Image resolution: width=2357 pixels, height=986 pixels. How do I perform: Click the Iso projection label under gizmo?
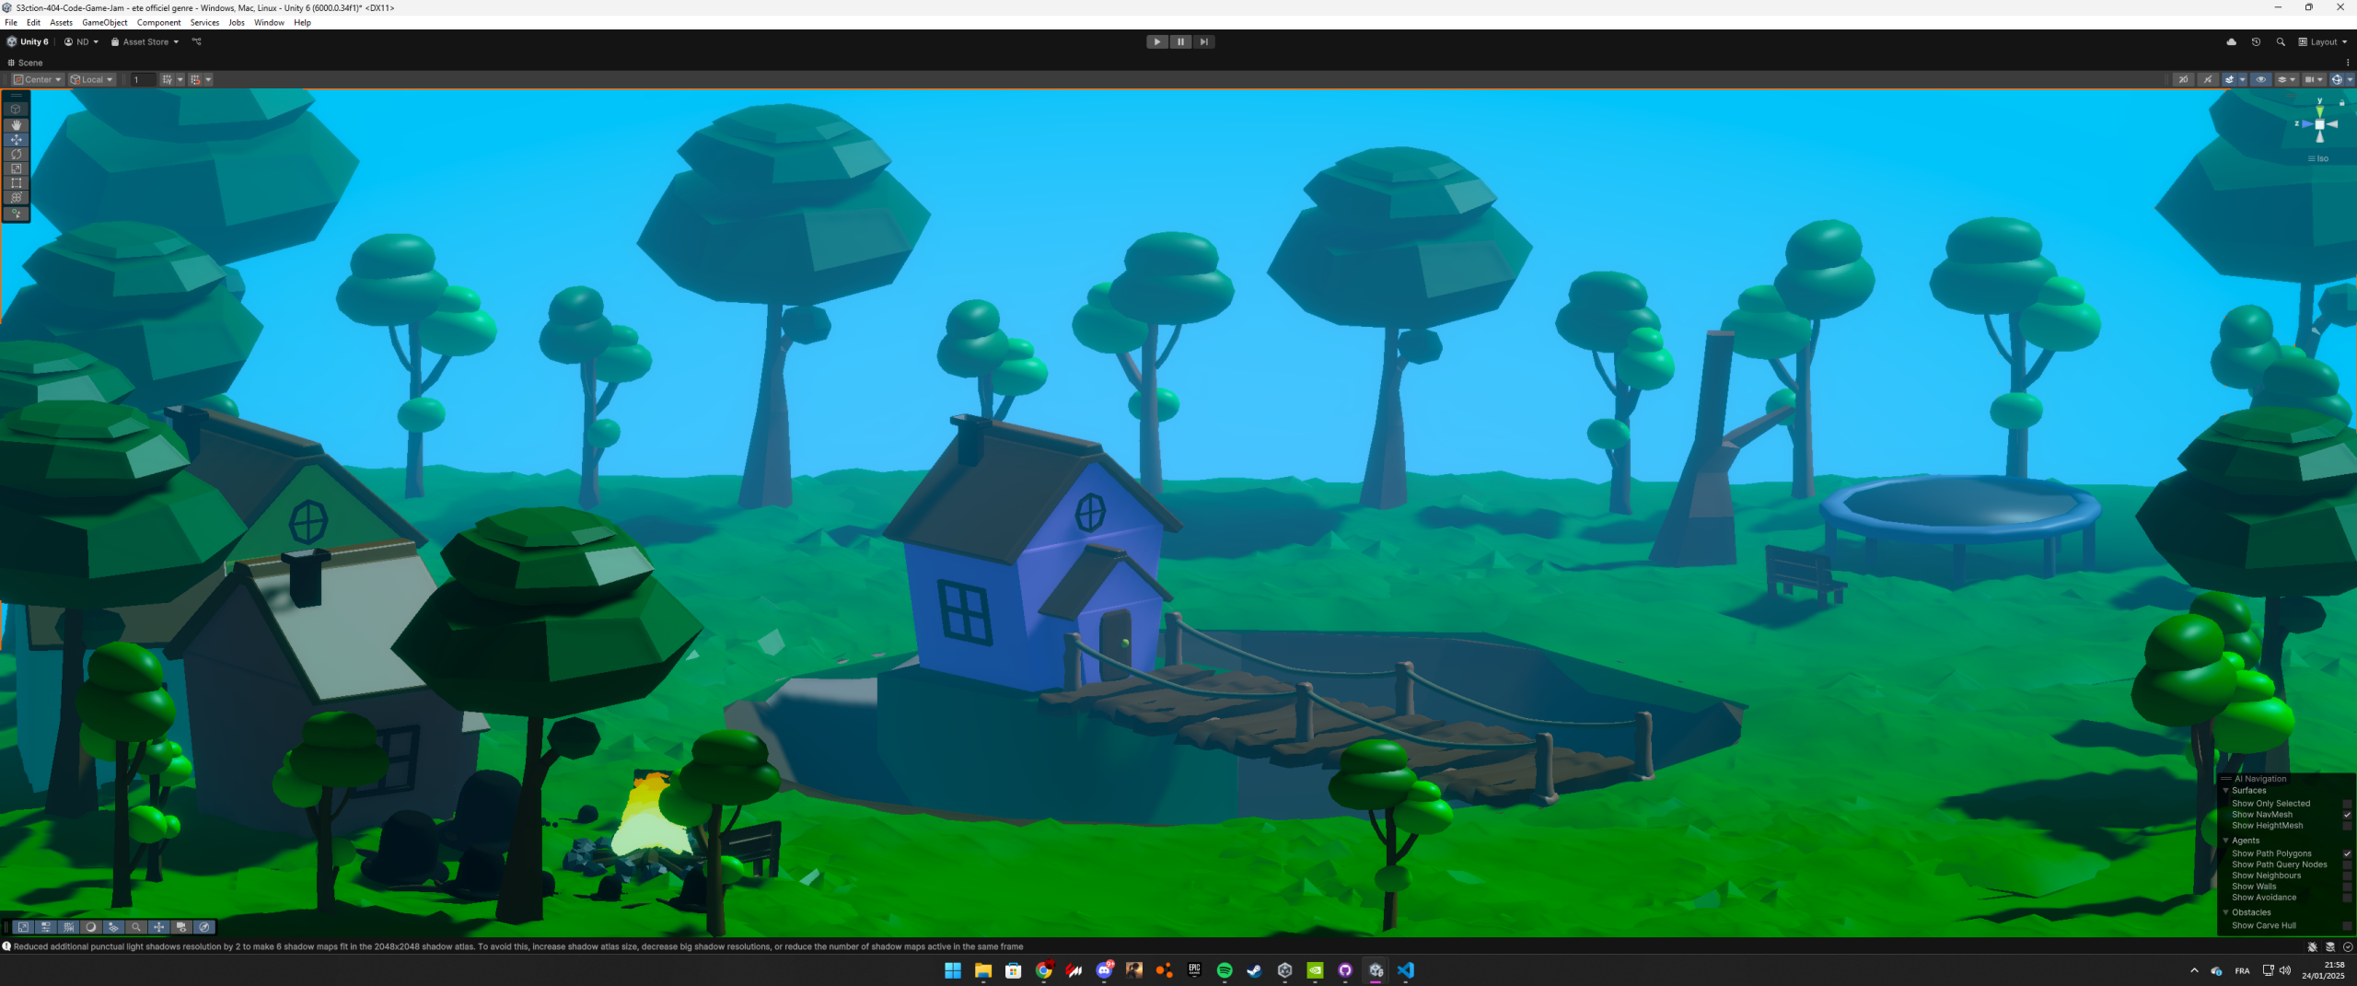point(2319,158)
